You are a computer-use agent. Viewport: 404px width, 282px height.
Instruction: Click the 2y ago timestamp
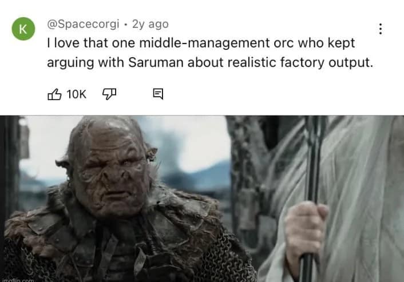(x=150, y=24)
